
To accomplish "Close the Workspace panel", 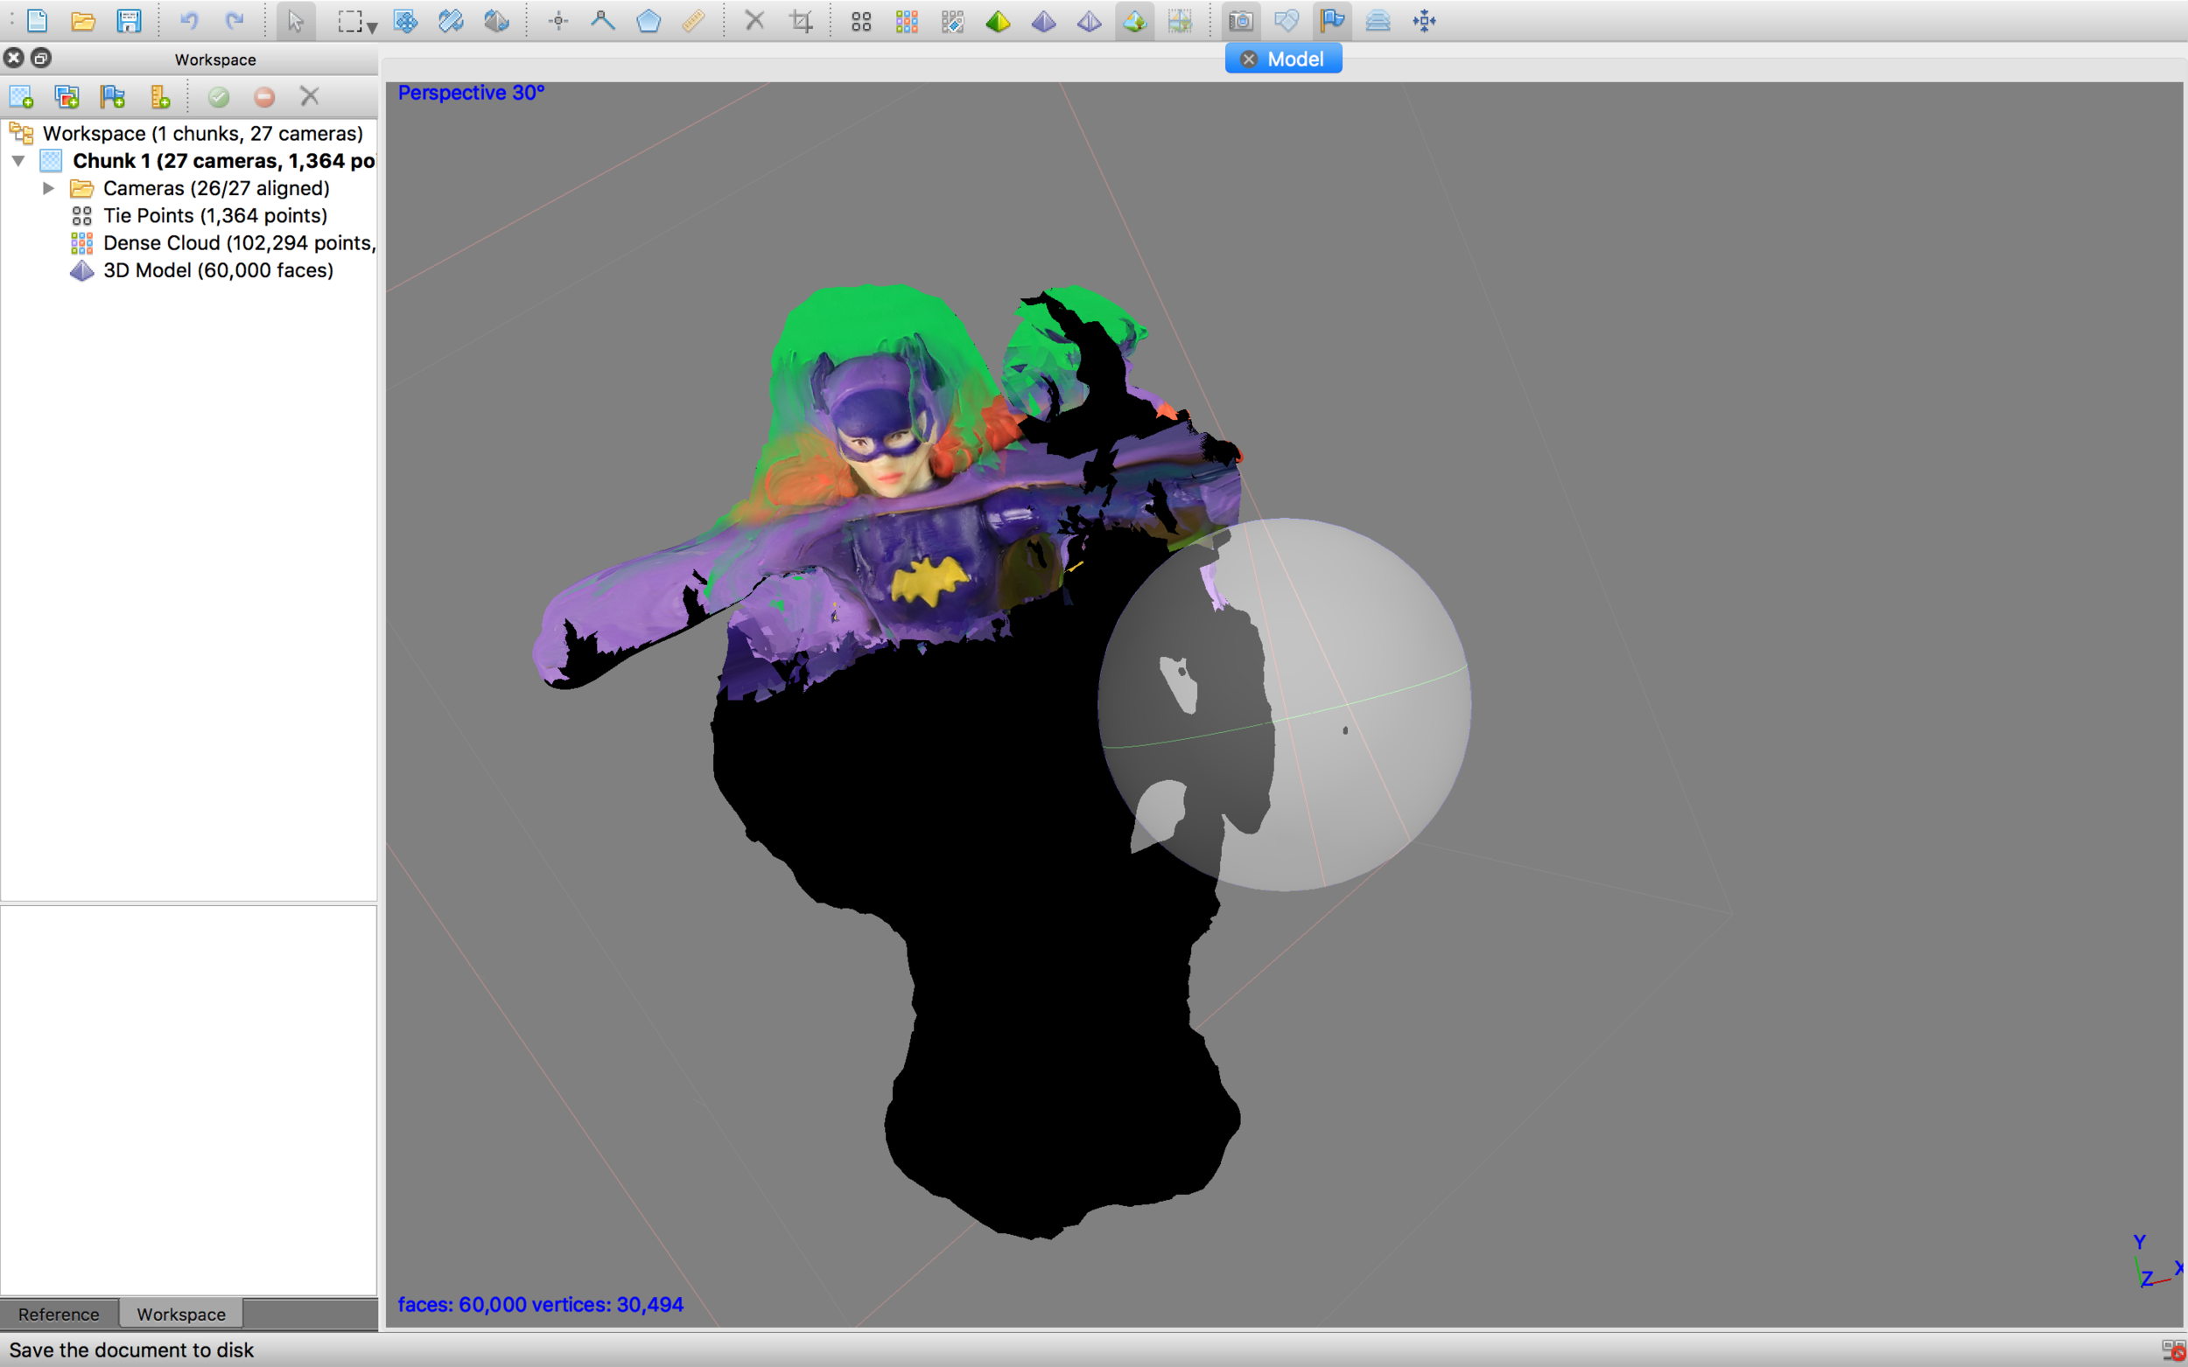I will point(14,58).
